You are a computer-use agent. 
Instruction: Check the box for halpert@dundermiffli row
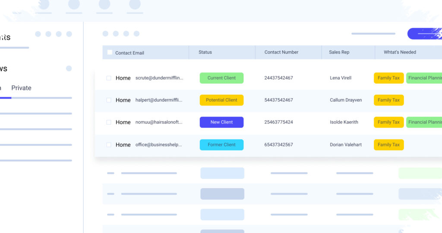109,100
